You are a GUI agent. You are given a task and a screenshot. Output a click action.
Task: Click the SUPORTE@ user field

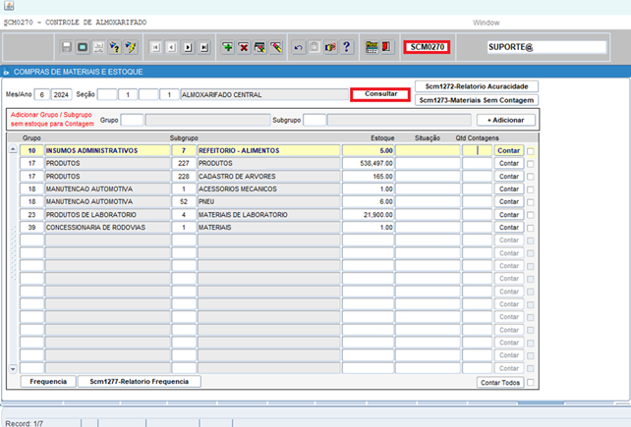coord(546,47)
